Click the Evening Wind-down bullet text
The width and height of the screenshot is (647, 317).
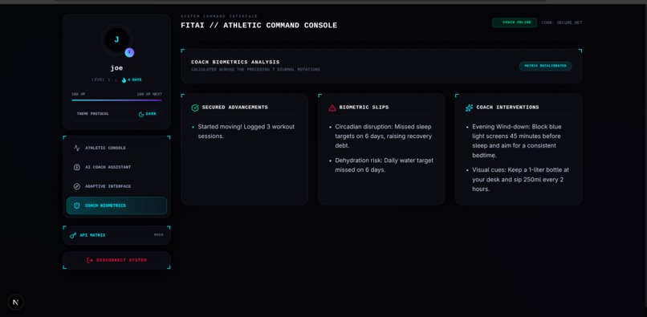517,141
